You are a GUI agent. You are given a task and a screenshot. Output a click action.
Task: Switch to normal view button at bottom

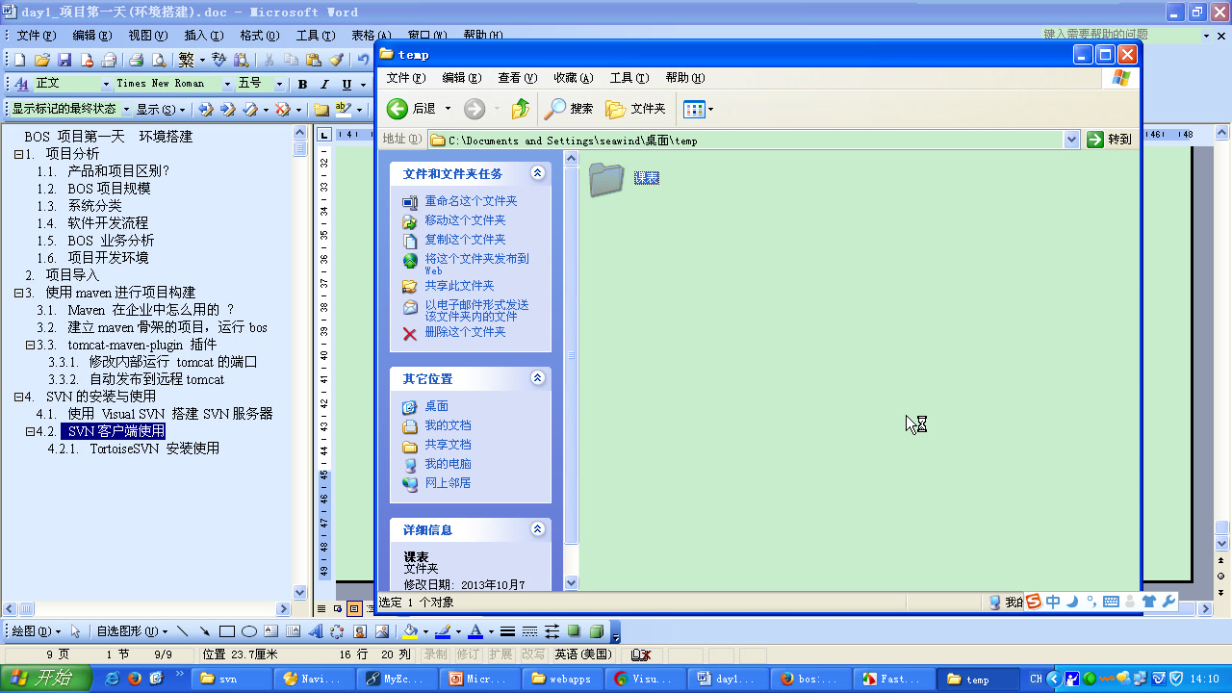(322, 608)
